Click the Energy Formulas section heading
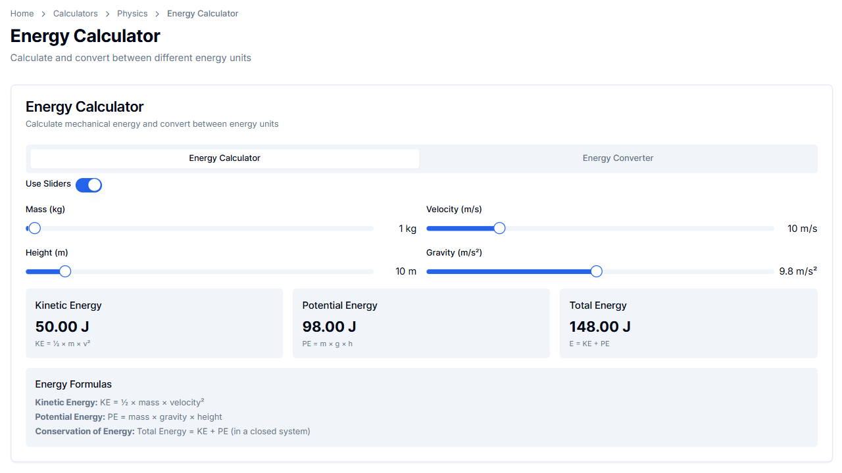This screenshot has width=842, height=473. (73, 384)
